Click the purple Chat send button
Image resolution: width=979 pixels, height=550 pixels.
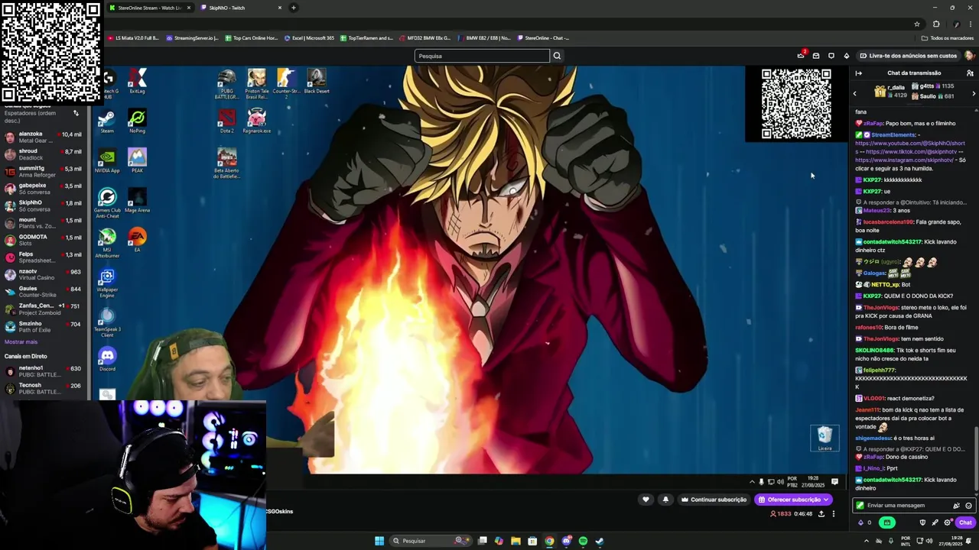click(x=965, y=522)
